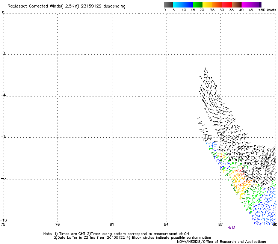Select the blue 5-15 knots legend swatch
Screen dimensions: 278x244
coord(183,5)
